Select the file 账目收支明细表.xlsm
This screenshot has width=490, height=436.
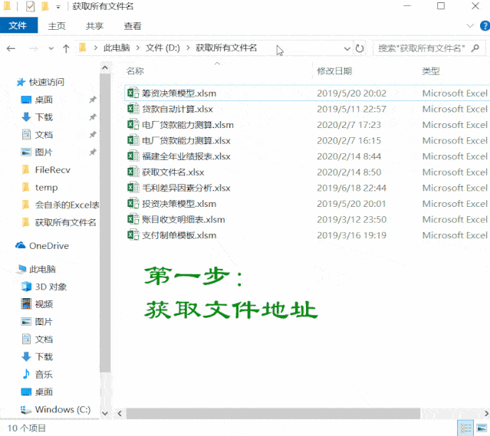[183, 220]
